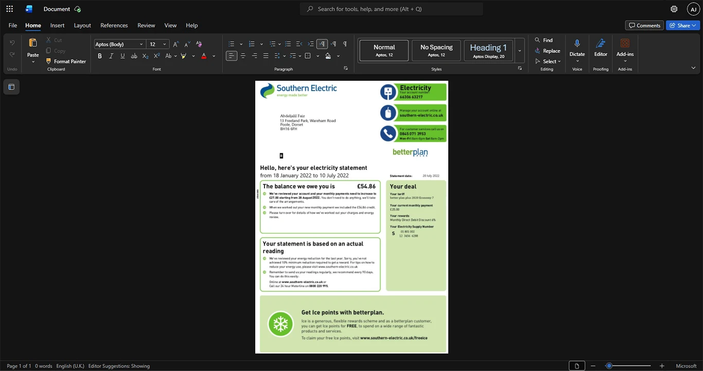
Task: Open the font color dropdown arrow
Action: click(214, 56)
